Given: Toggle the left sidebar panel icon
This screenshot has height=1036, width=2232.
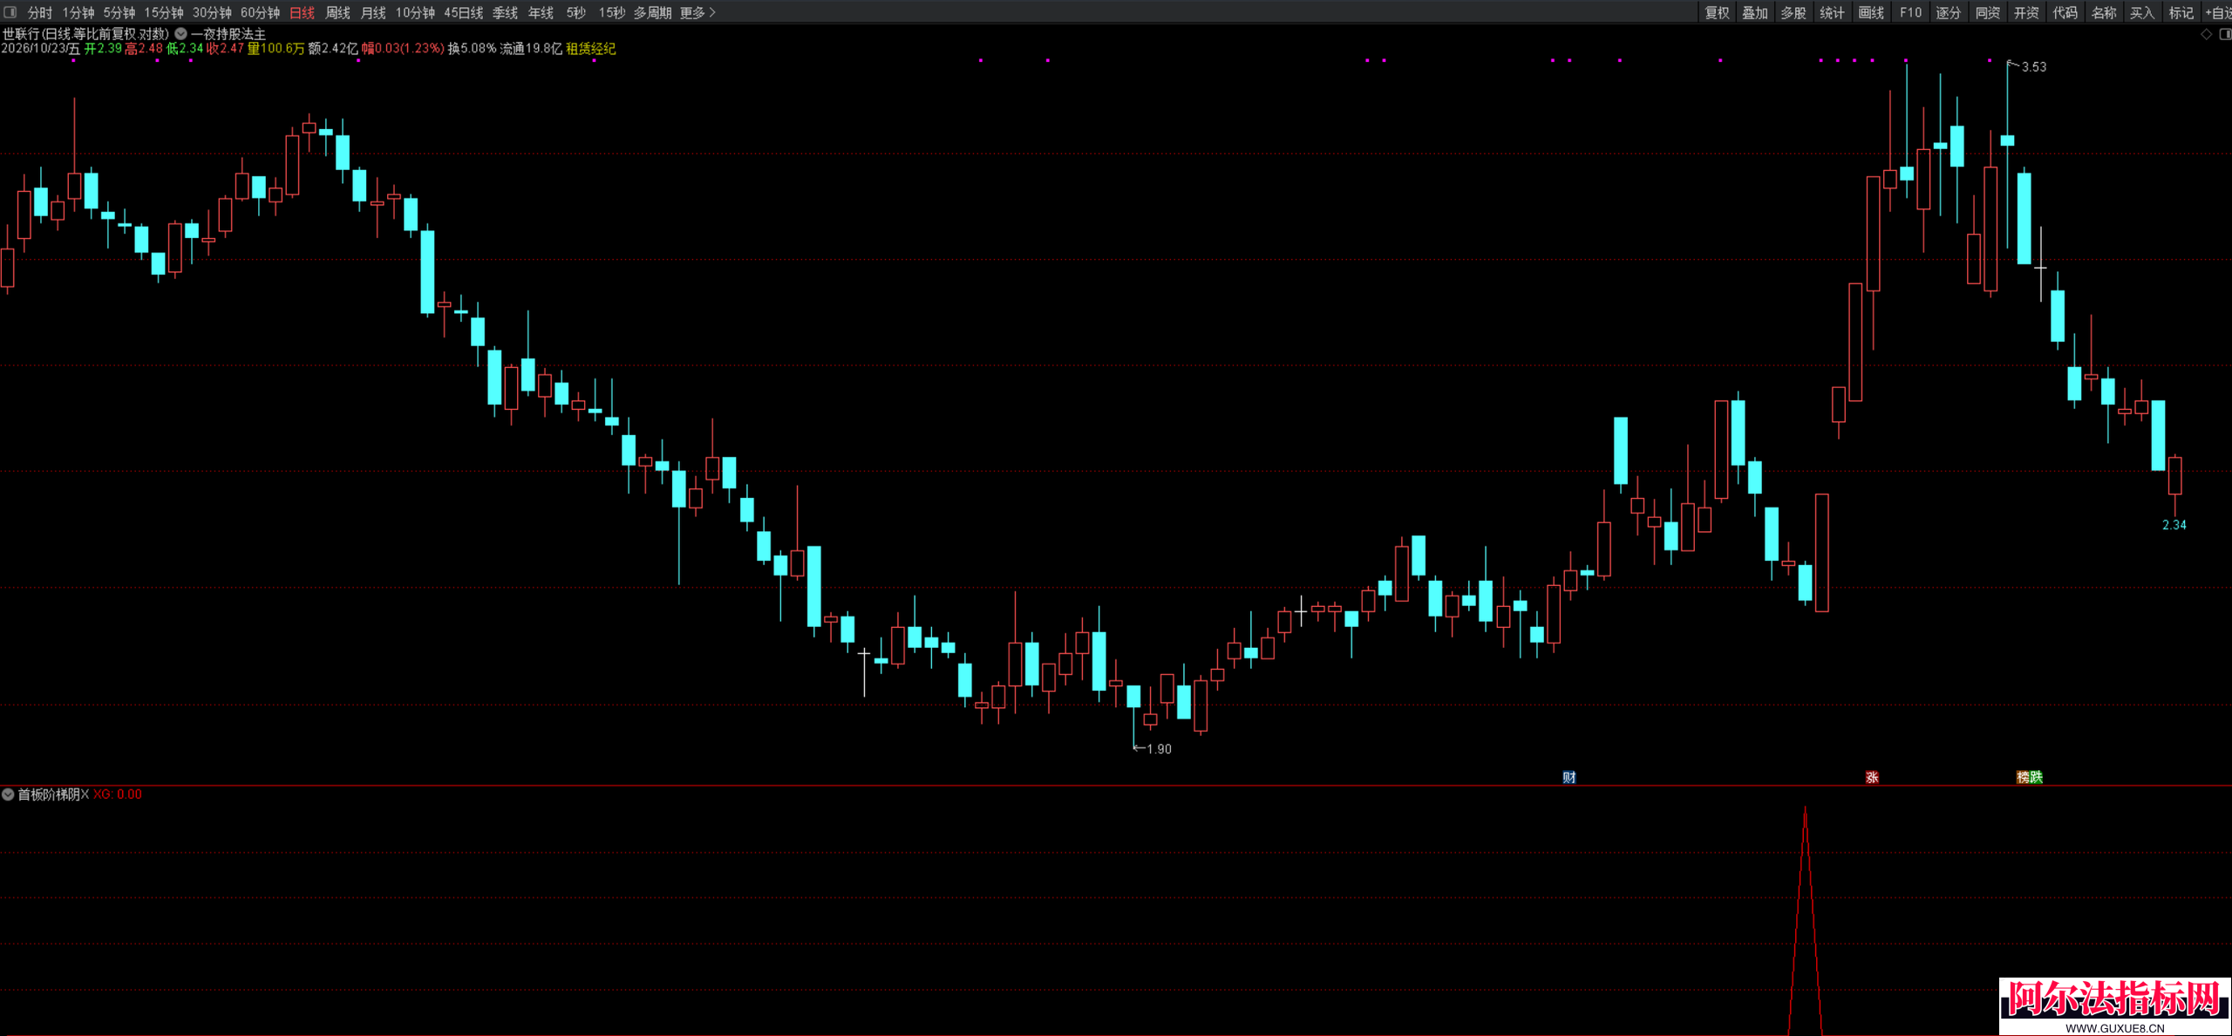Looking at the screenshot, I should 10,12.
